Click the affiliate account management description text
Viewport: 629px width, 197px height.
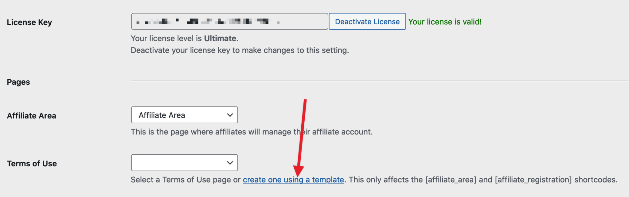(252, 132)
